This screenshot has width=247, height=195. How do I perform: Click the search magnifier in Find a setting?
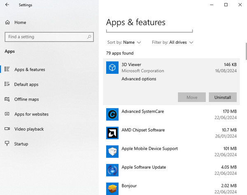coord(89,37)
